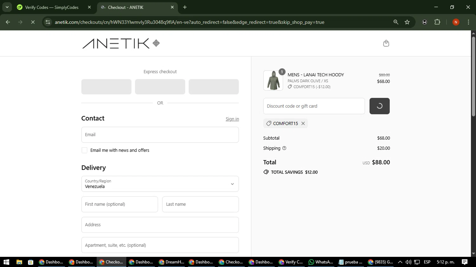The height and width of the screenshot is (267, 476).
Task: Open the Windows Start menu
Action: tap(6, 262)
